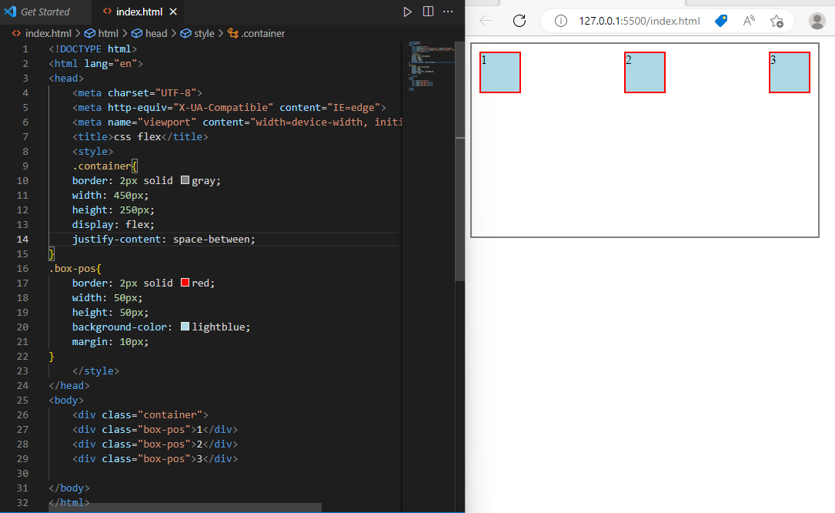Open the style breadcrumb item
This screenshot has width=835, height=513.
(198, 34)
